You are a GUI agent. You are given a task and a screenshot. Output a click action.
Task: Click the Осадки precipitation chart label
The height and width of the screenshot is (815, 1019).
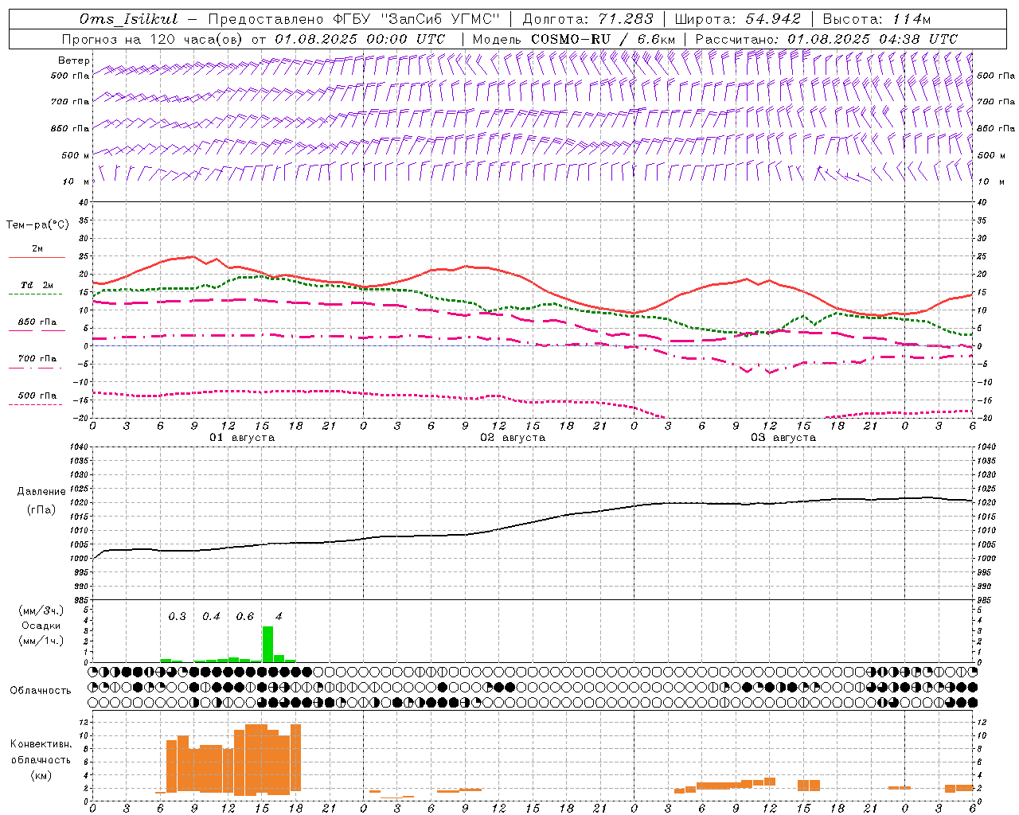[41, 626]
